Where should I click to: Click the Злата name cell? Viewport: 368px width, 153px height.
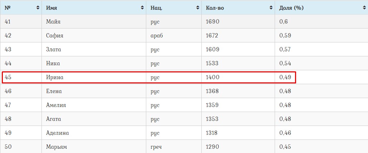tap(54, 50)
